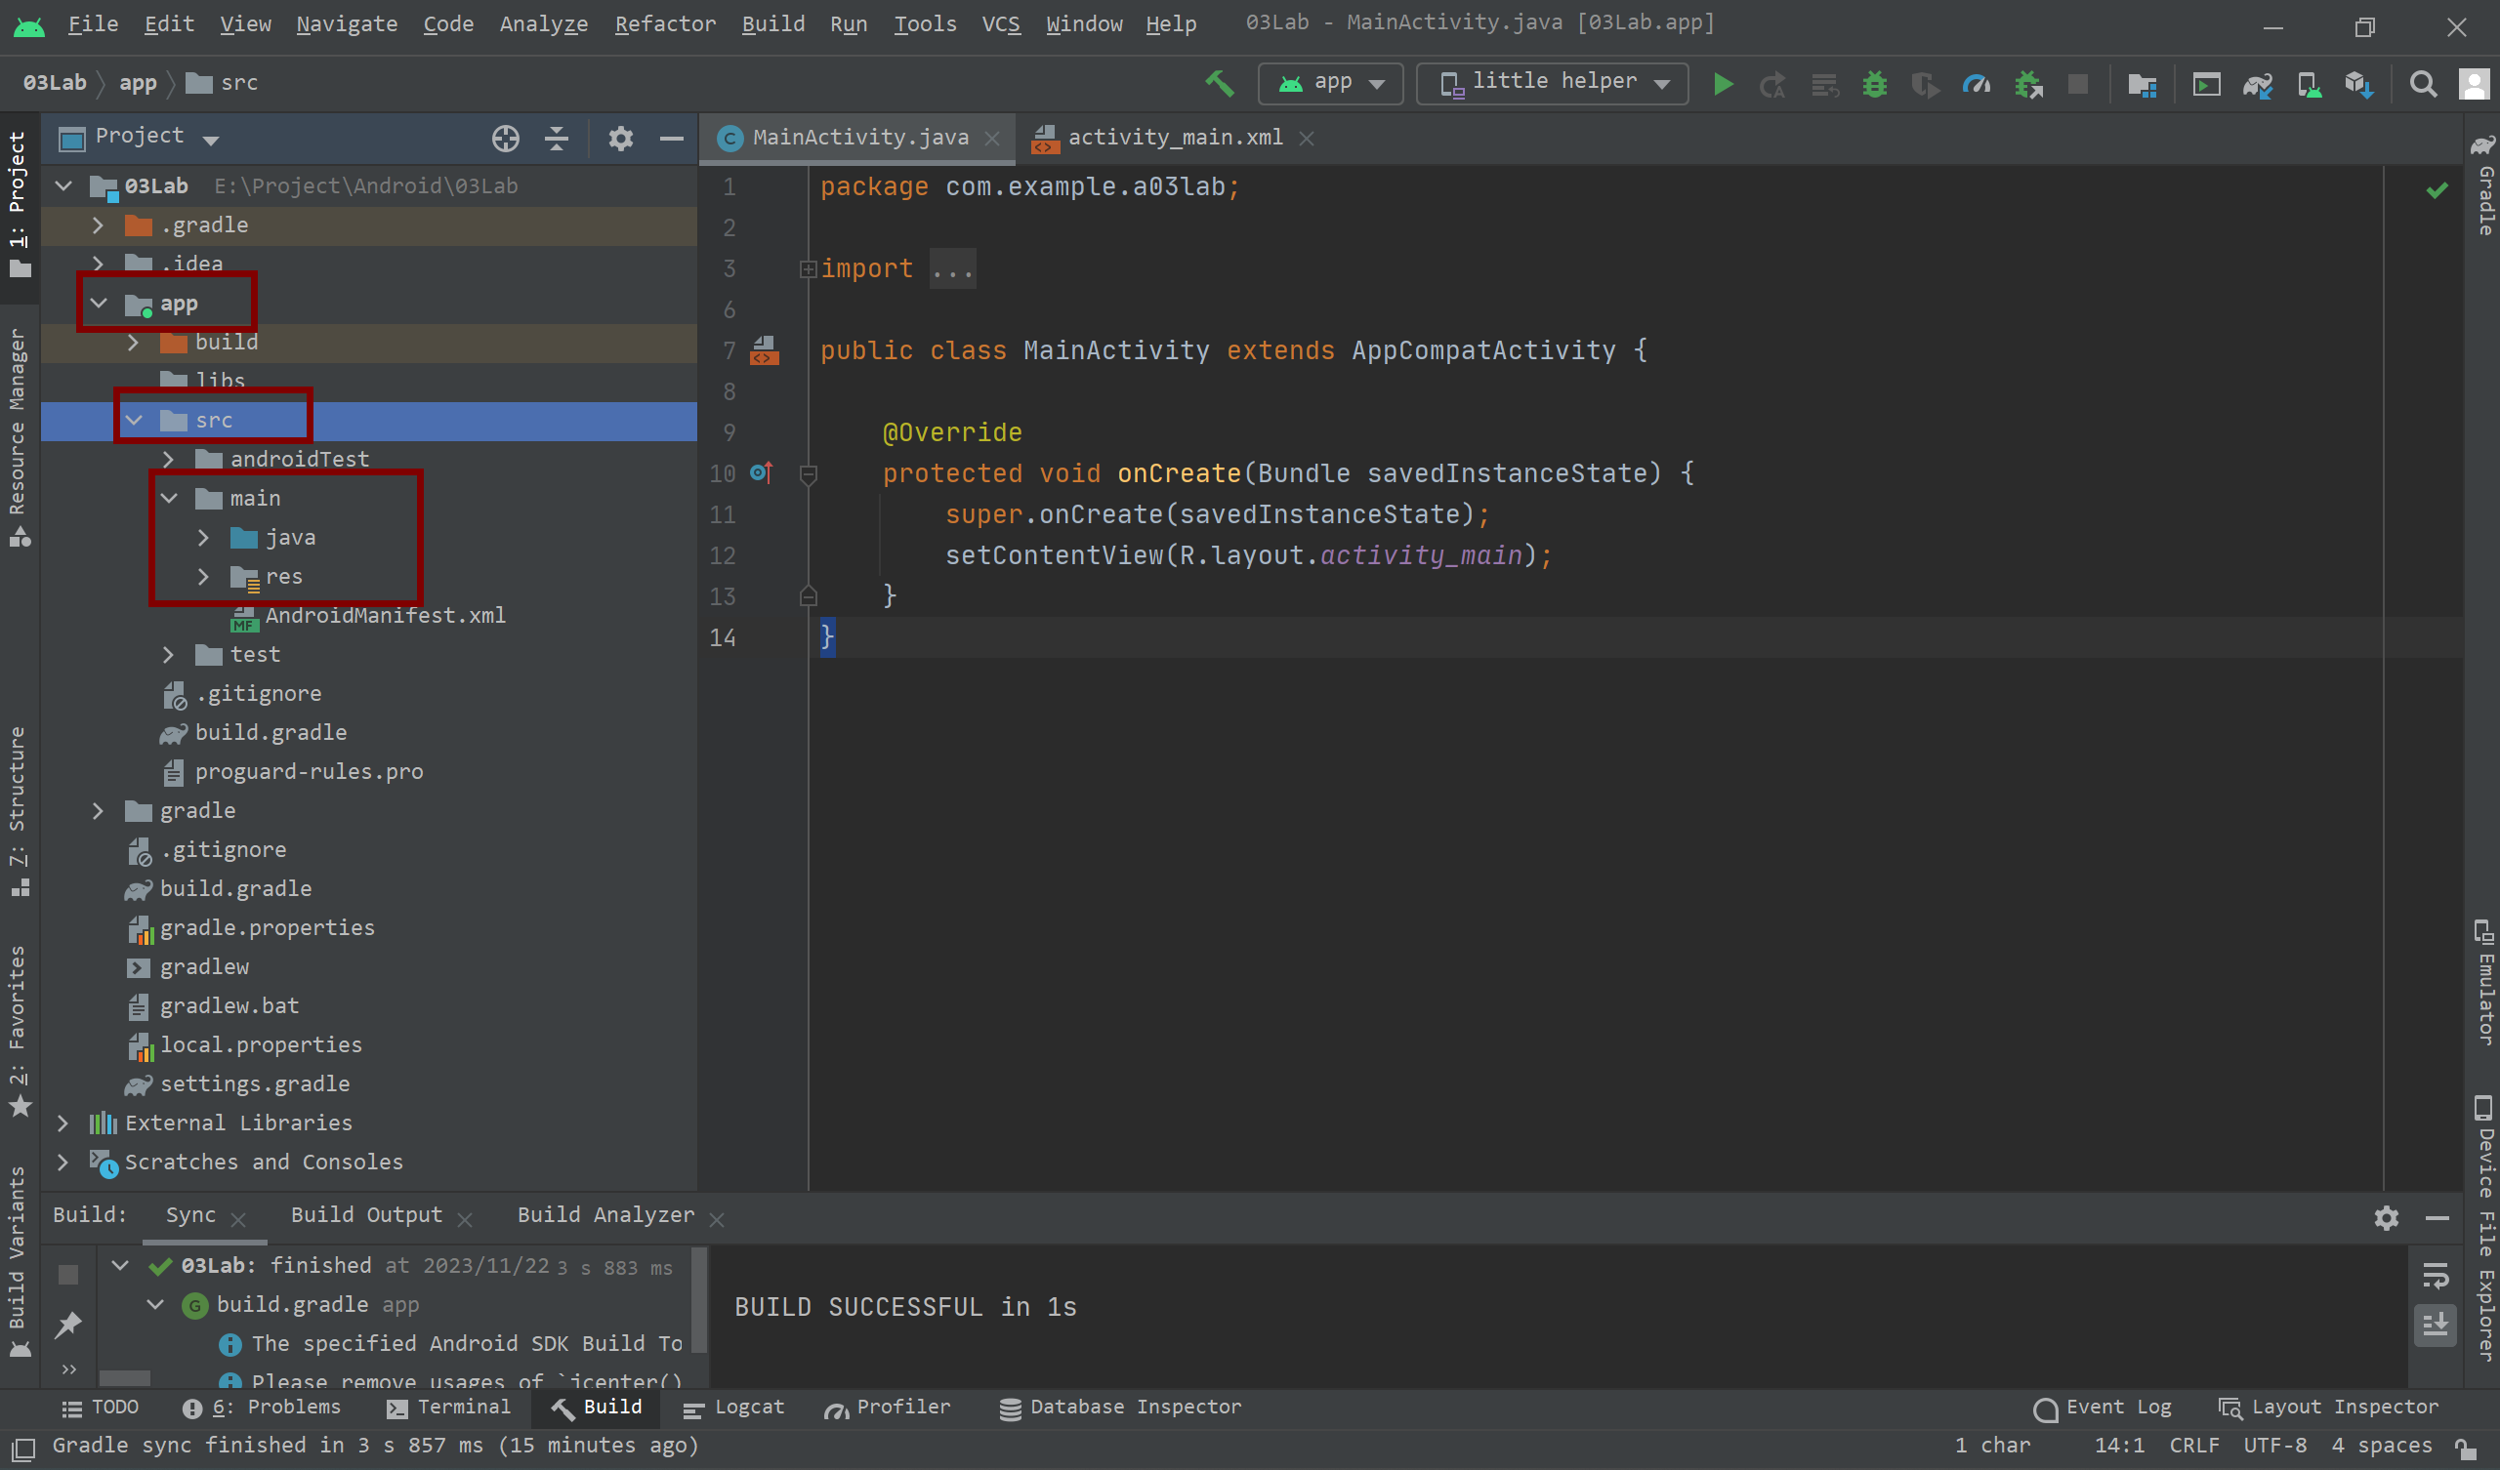2500x1470 pixels.
Task: Click the Run Anything icon in the toolbar
Action: coord(2206,85)
